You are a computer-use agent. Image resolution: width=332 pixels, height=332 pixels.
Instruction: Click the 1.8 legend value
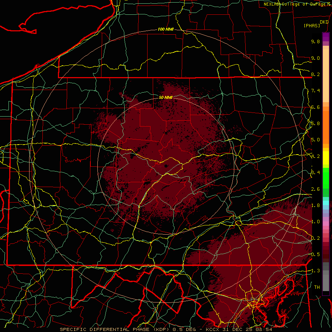(x=315, y=205)
